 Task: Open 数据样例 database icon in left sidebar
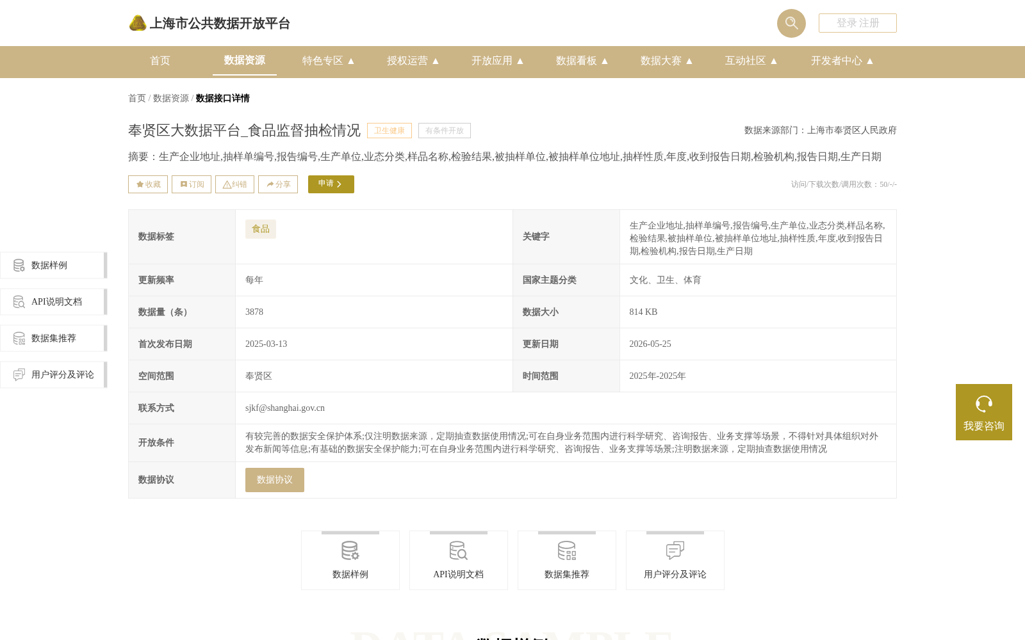click(19, 266)
